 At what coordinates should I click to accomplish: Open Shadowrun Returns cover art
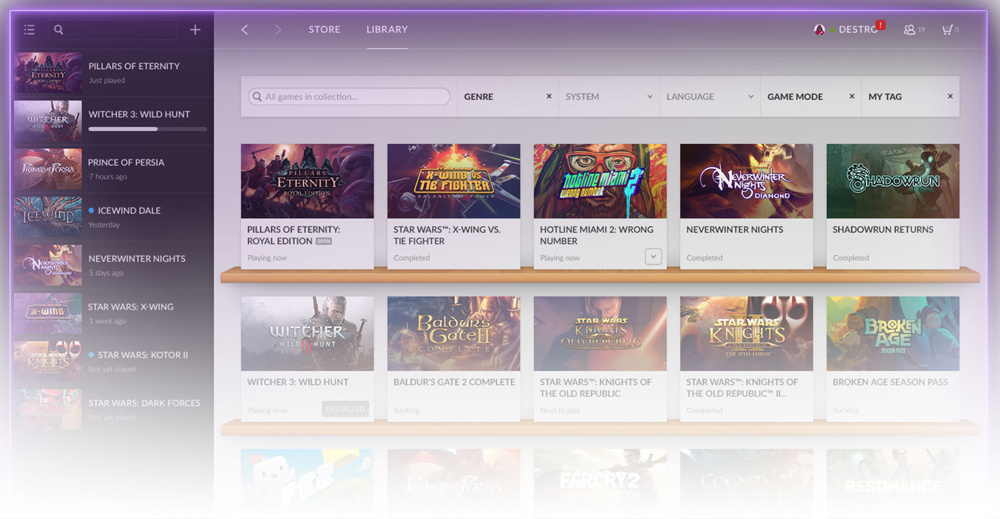pos(893,181)
